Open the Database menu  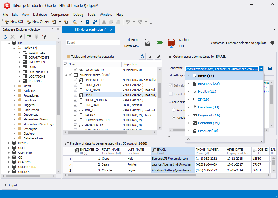(x=40, y=15)
